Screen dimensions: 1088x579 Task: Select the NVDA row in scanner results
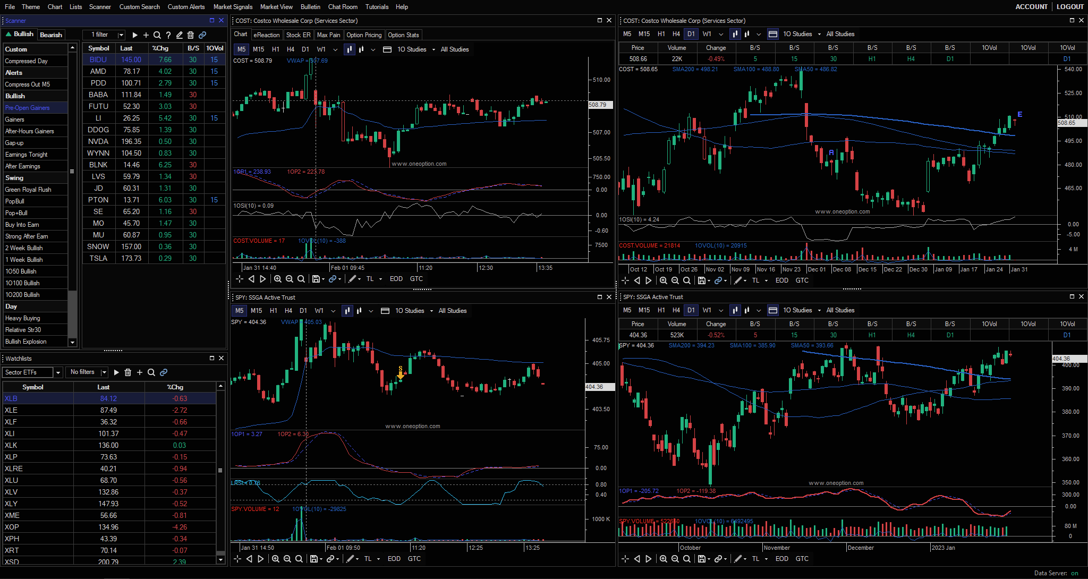point(98,142)
